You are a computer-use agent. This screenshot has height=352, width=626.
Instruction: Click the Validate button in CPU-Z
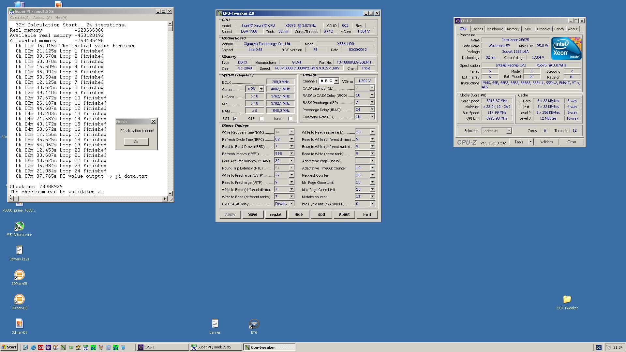[x=546, y=142]
